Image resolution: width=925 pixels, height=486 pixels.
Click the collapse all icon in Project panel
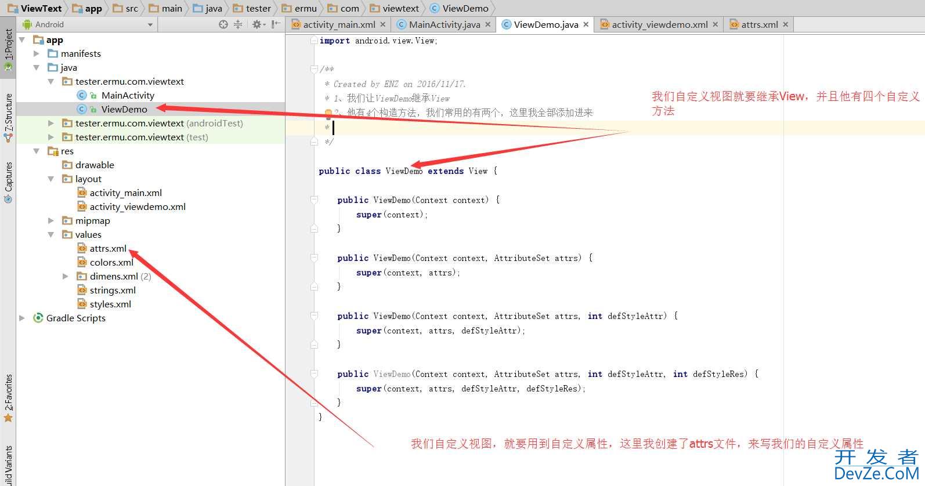238,24
